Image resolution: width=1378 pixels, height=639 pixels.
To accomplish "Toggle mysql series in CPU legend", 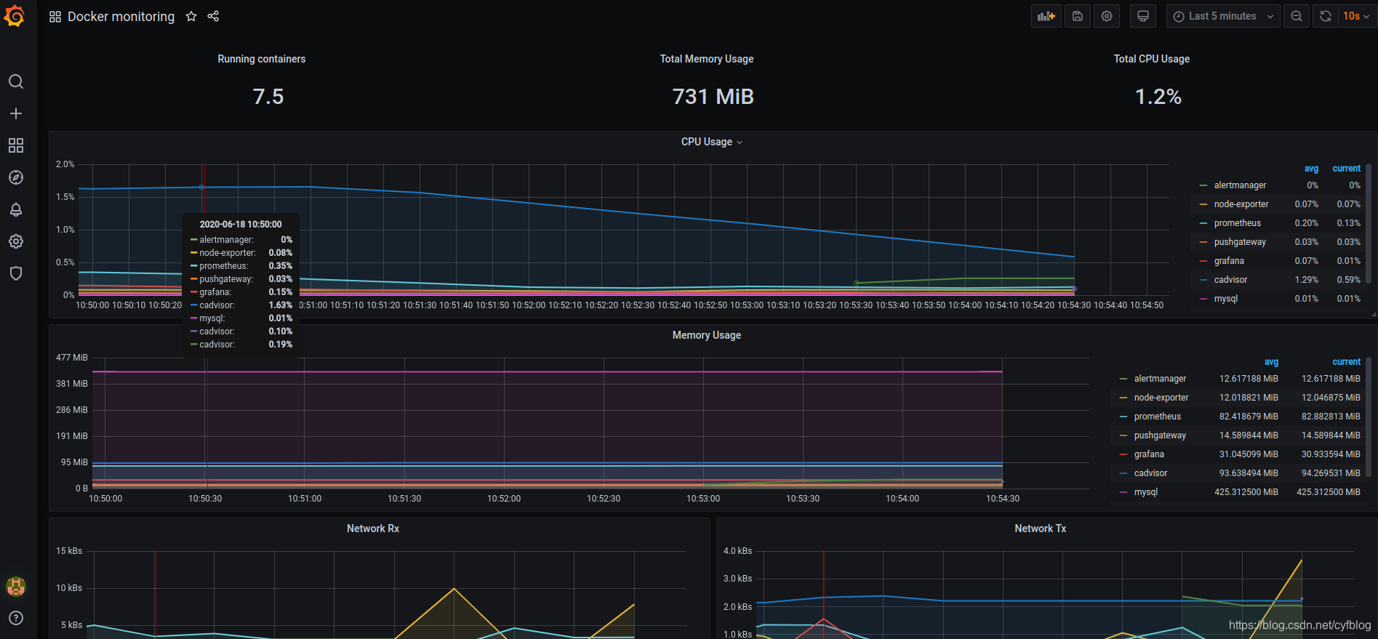I will [1226, 299].
